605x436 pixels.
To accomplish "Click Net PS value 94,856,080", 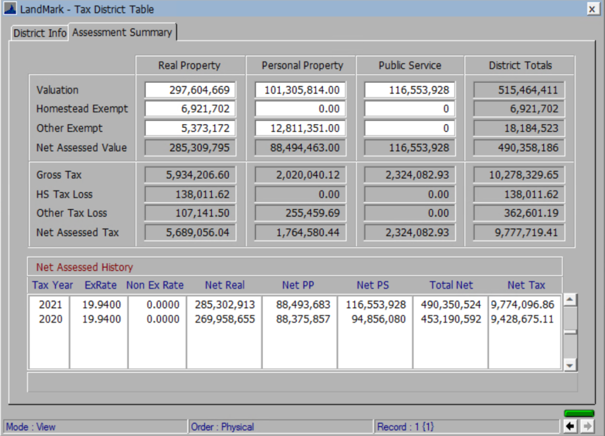I will coord(378,319).
